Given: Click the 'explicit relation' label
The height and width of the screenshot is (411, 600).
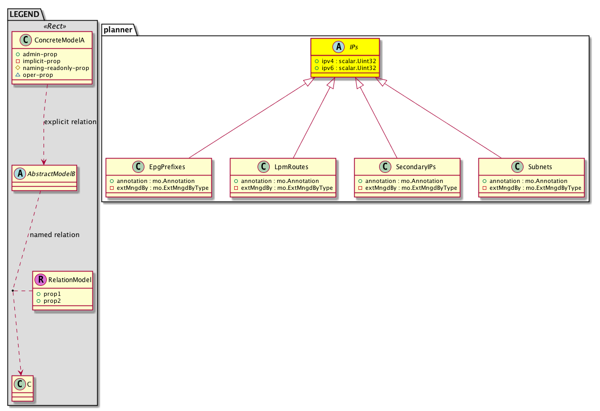Looking at the screenshot, I should [70, 122].
